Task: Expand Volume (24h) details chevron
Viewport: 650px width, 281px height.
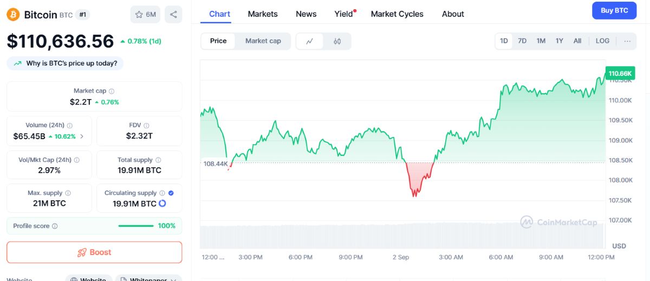Action: coord(82,136)
